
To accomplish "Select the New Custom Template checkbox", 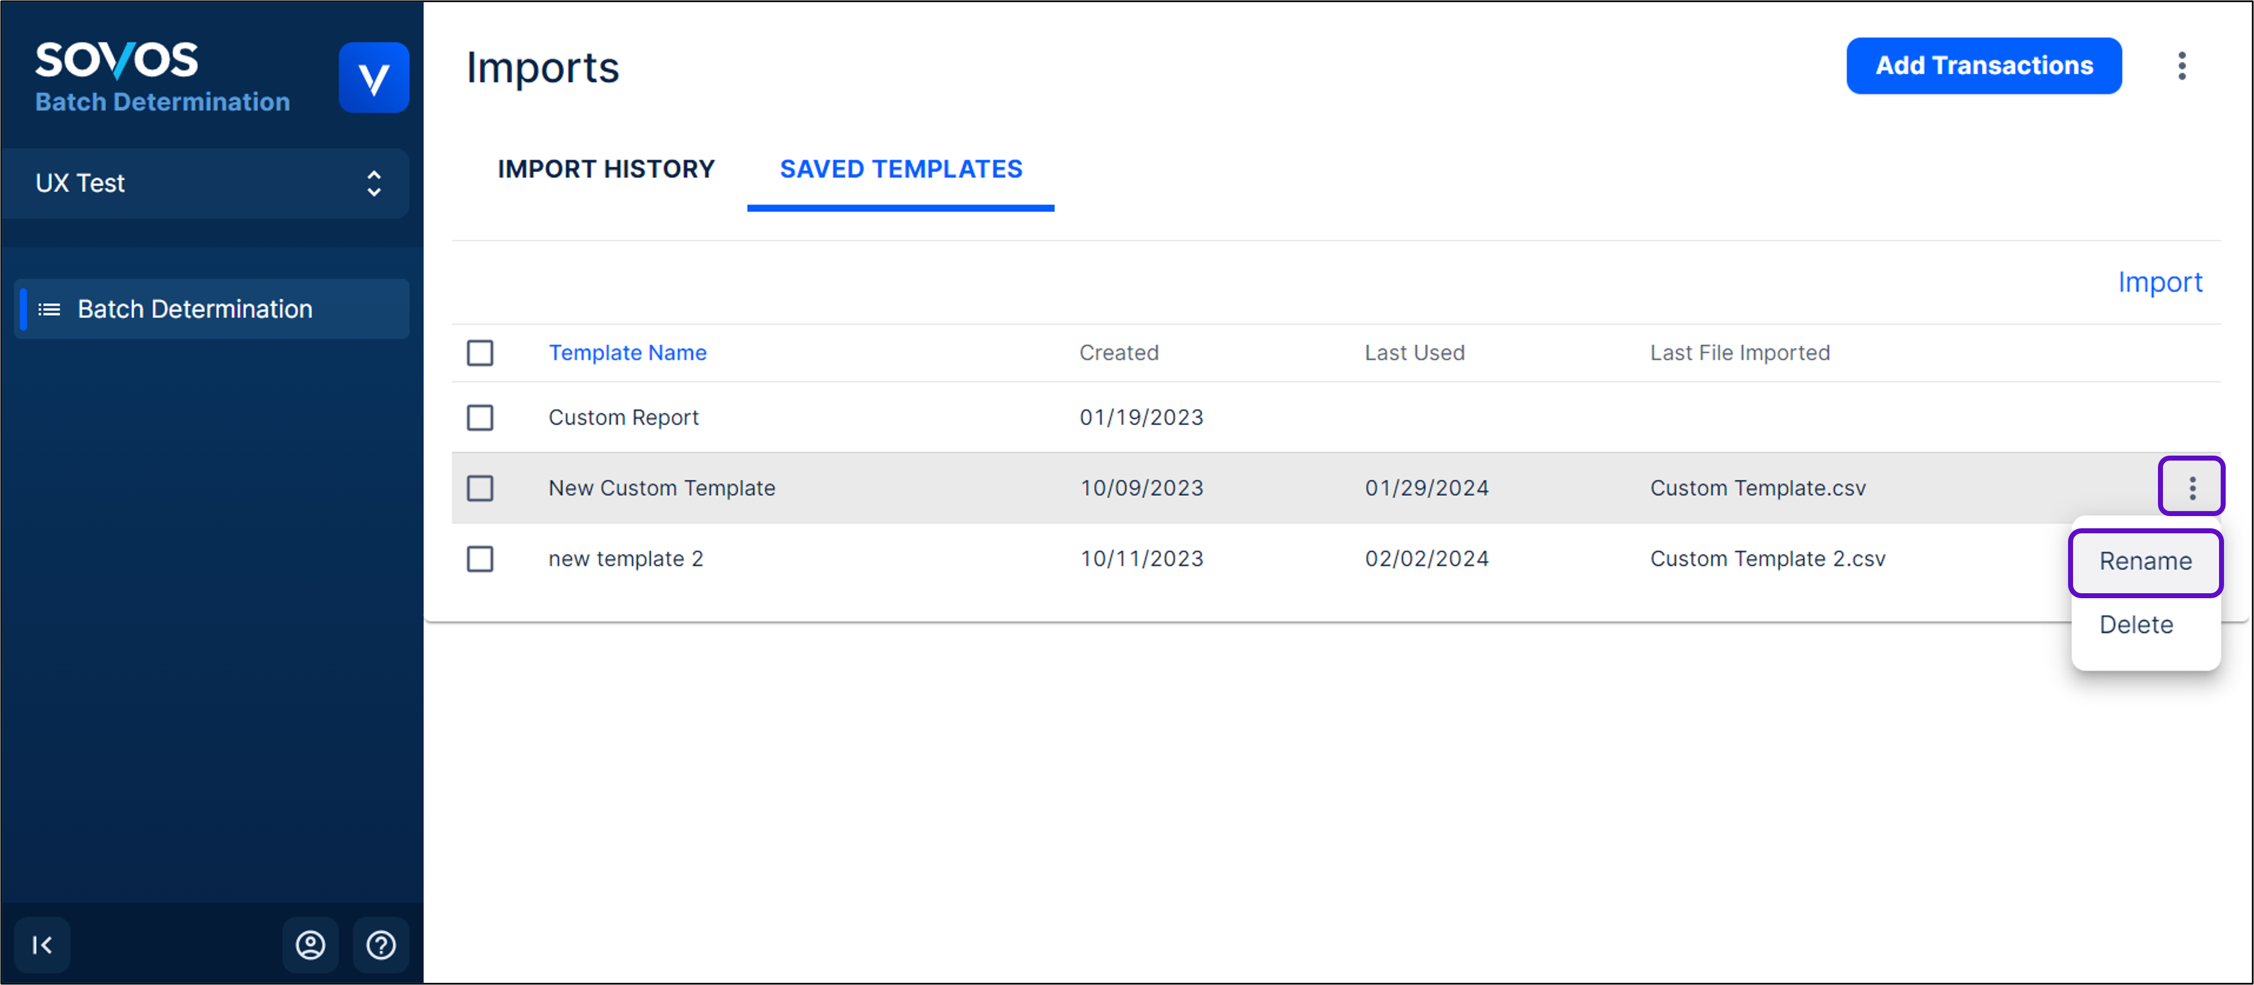I will 480,488.
